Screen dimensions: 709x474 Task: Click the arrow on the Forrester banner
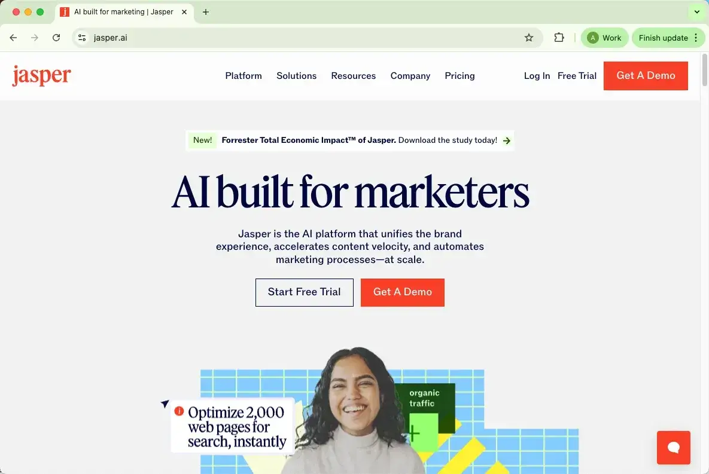(507, 140)
